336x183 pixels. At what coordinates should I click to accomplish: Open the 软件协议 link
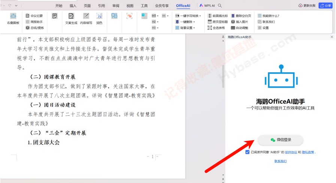pyautogui.click(x=291, y=152)
